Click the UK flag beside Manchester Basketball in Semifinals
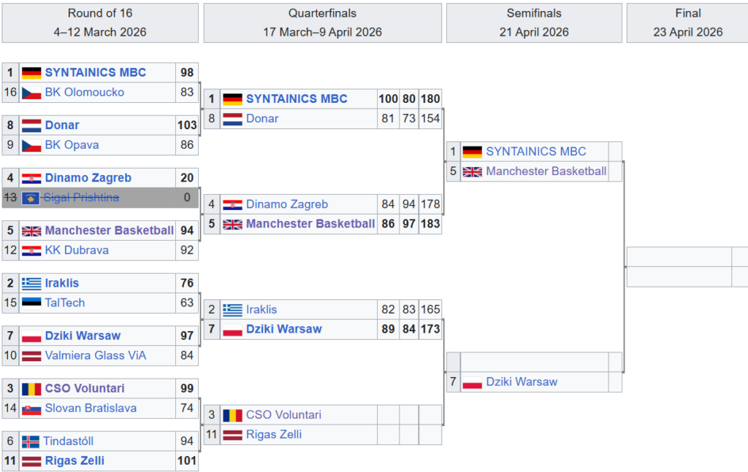Screen dimensions: 748x472 472,171
